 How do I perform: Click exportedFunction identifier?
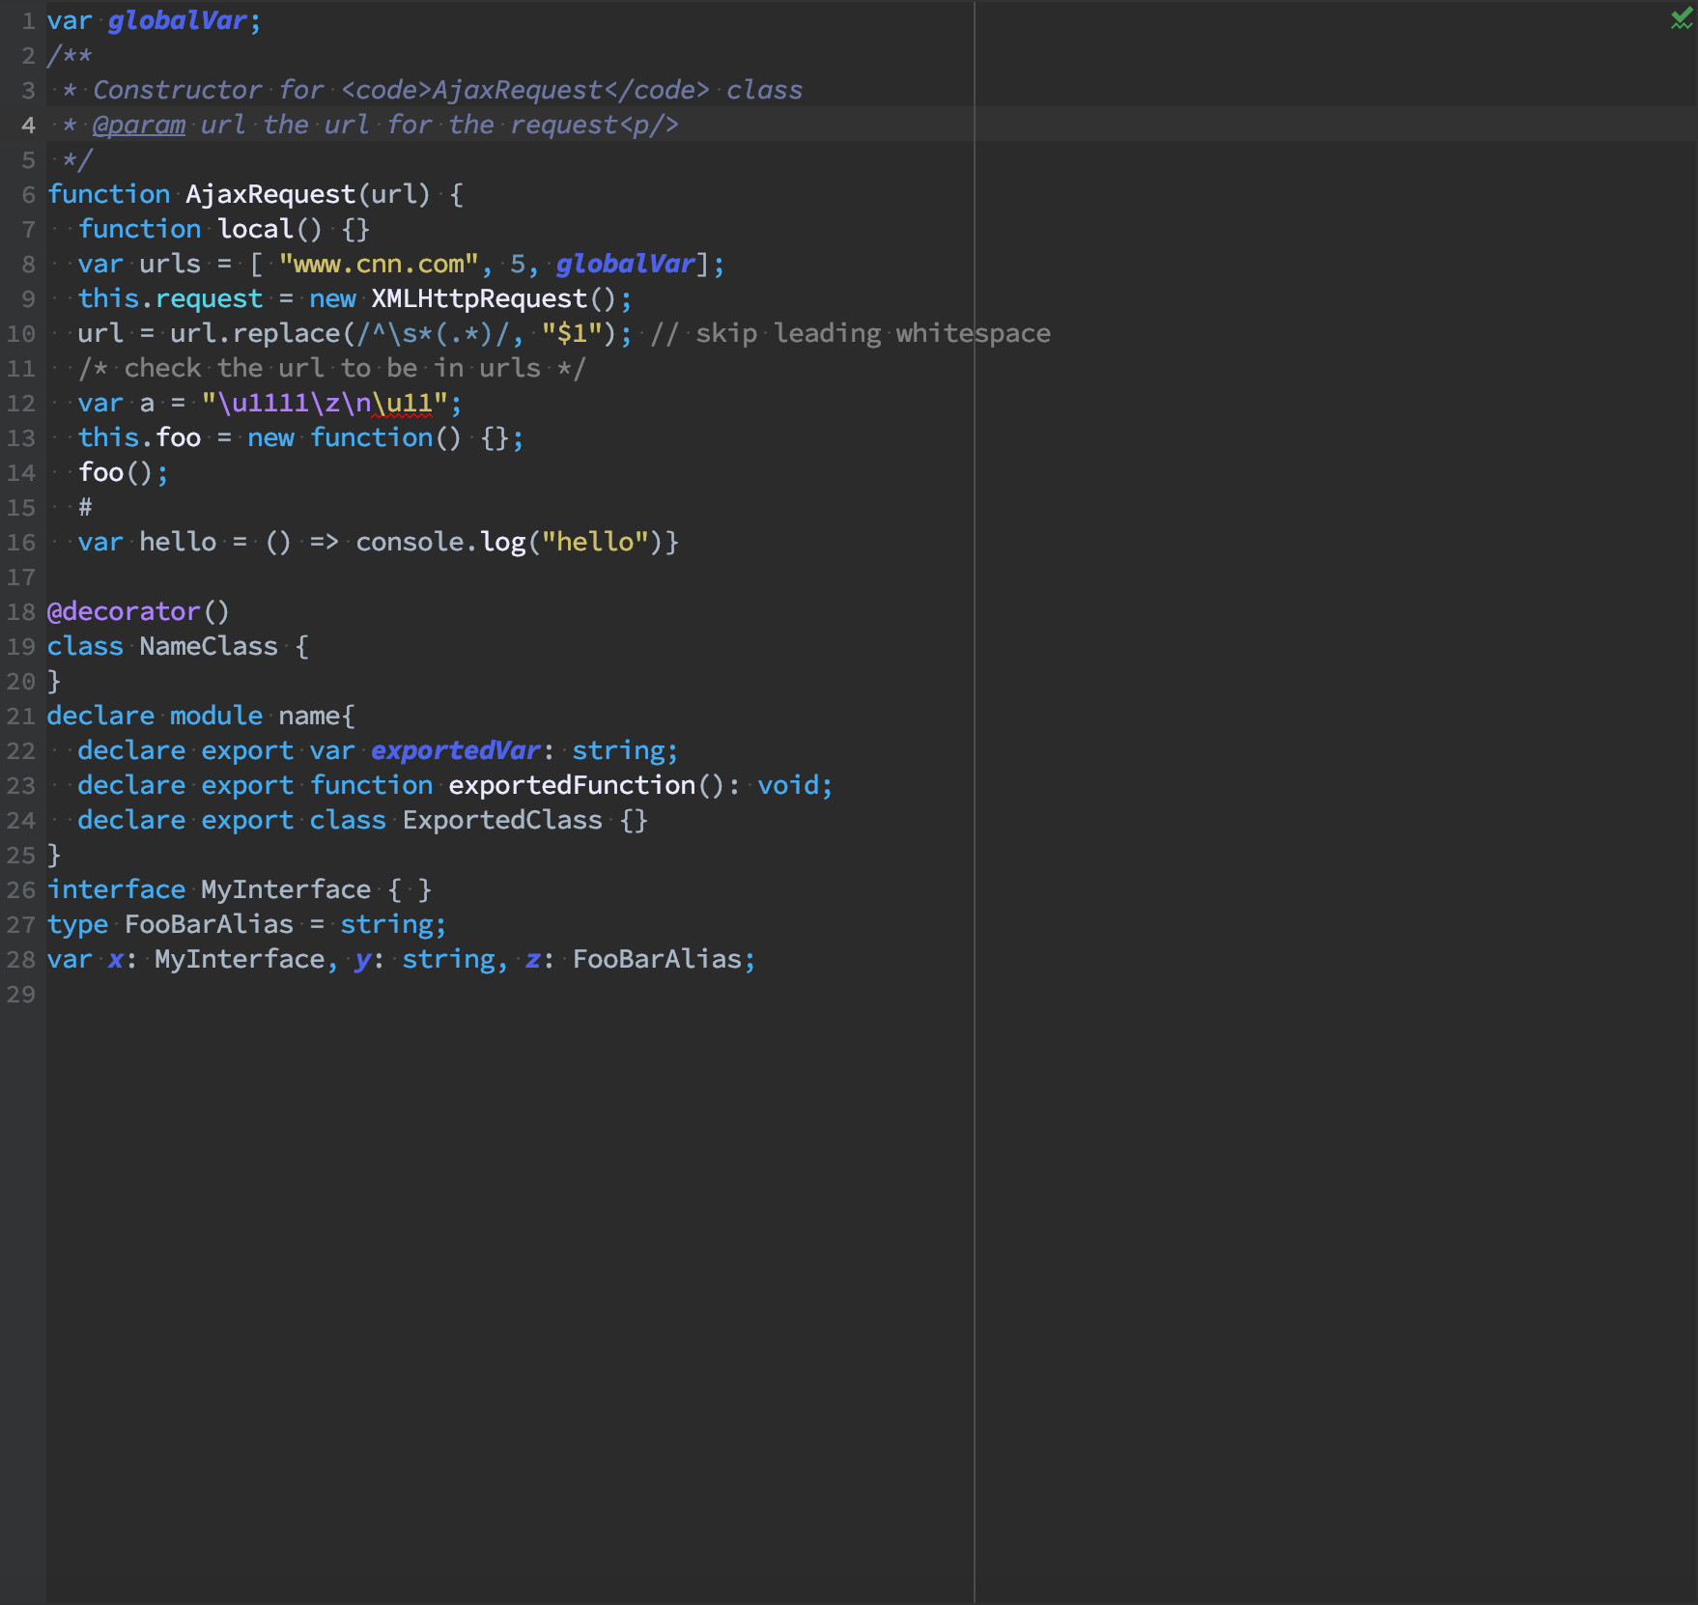[572, 785]
